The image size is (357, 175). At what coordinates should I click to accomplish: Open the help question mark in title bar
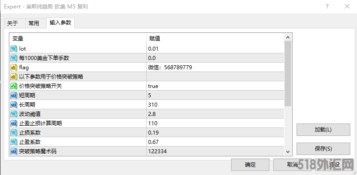pos(327,6)
